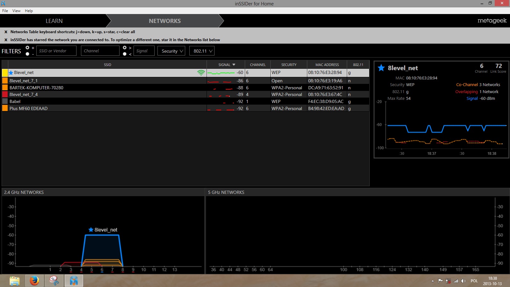Viewport: 510px width, 287px height.
Task: Click the network signal tray icon
Action: point(456,281)
